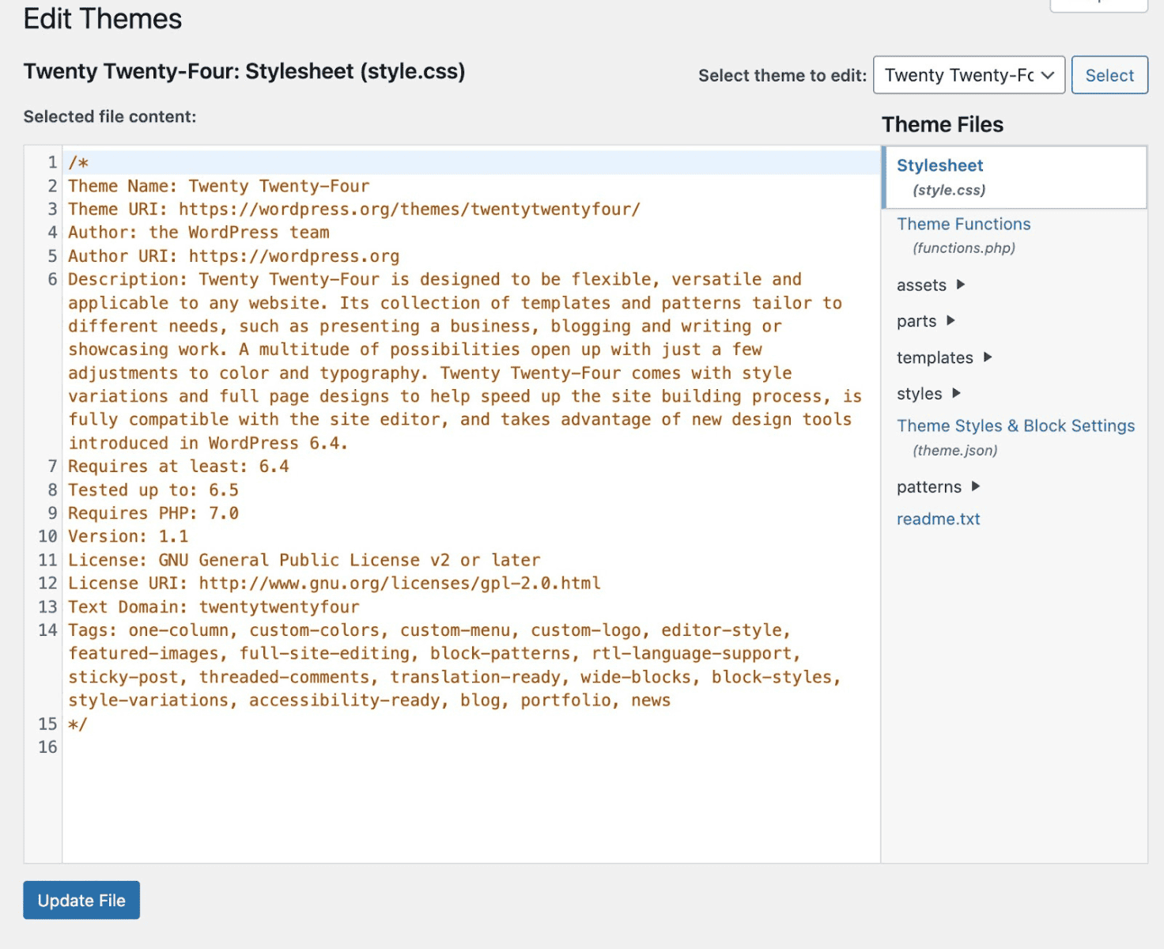The height and width of the screenshot is (949, 1164).
Task: Place cursor on the Tags line
Action: tap(427, 631)
